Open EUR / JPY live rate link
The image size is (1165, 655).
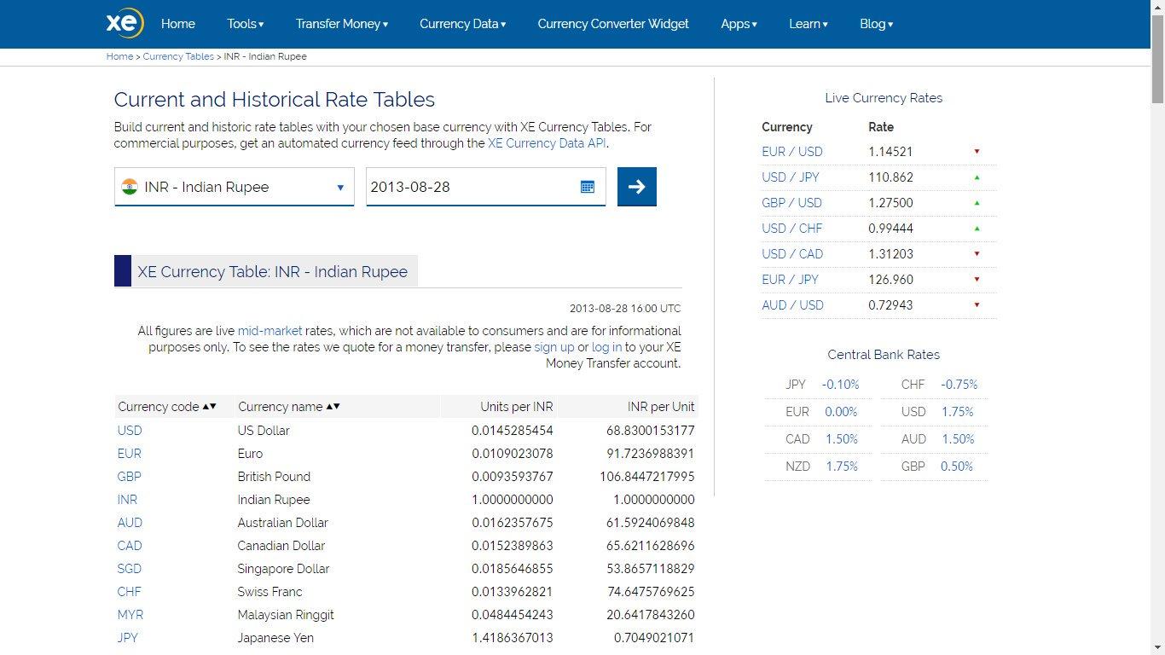coord(791,280)
